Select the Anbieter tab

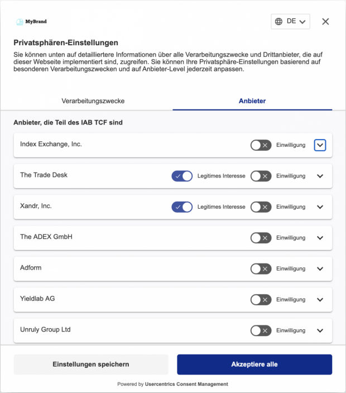point(252,101)
